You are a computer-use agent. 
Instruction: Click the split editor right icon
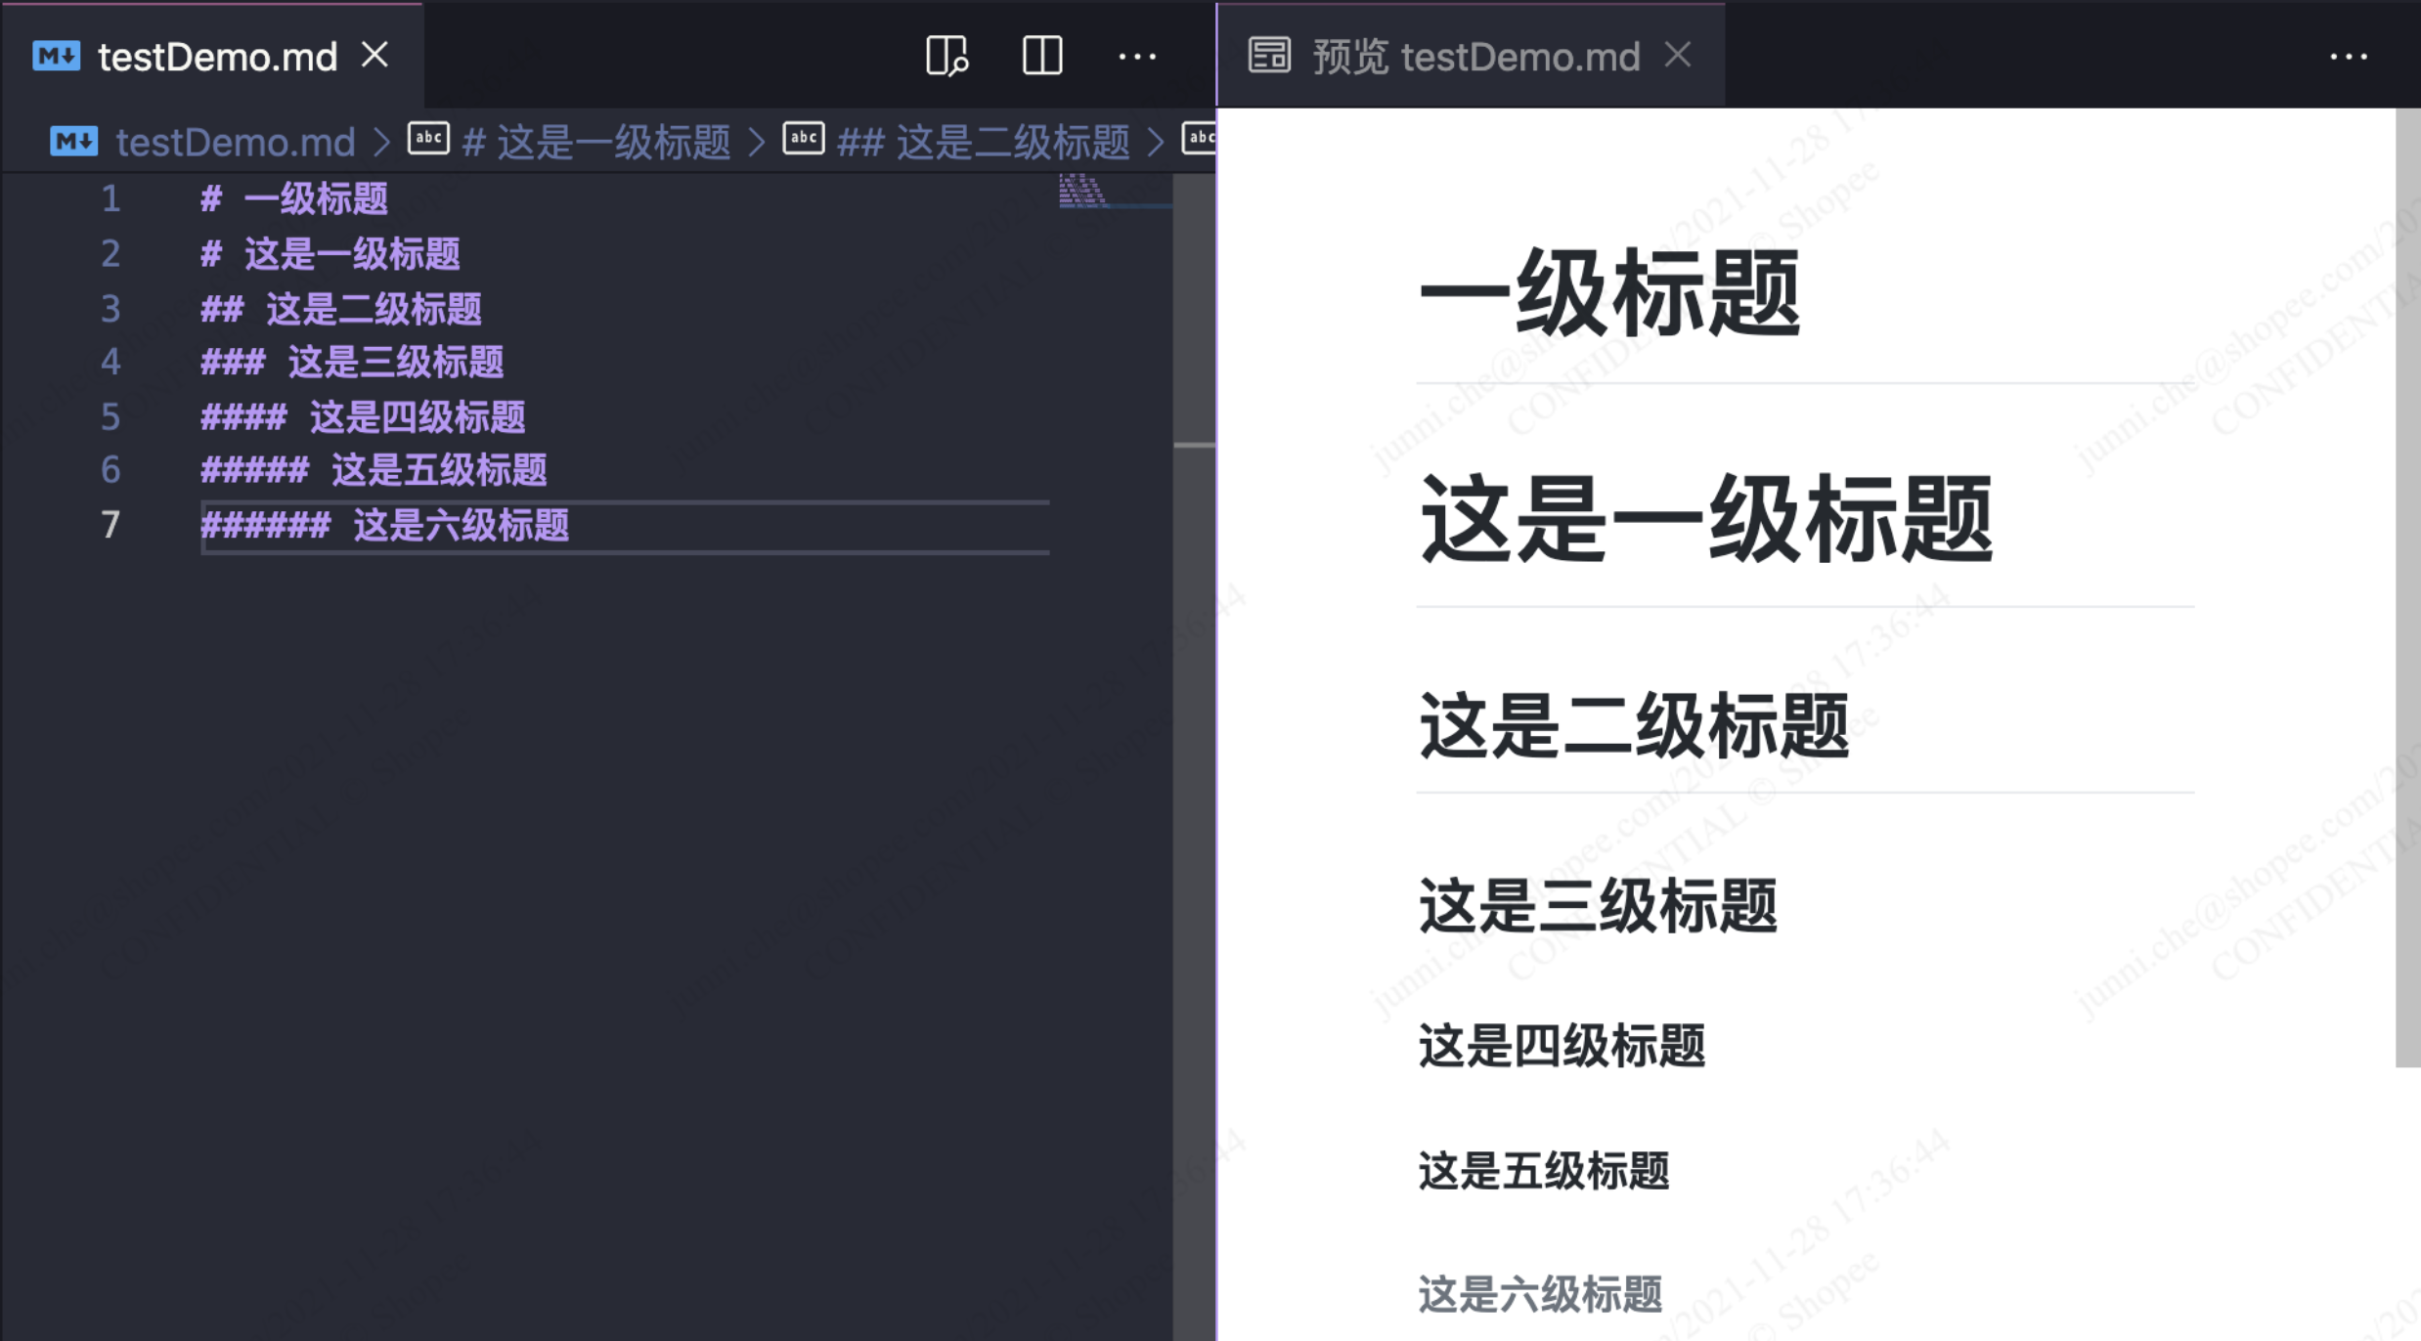pos(1041,56)
